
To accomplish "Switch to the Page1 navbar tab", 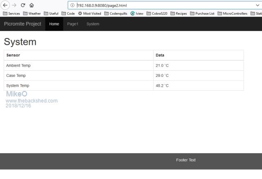I will coord(73,24).
